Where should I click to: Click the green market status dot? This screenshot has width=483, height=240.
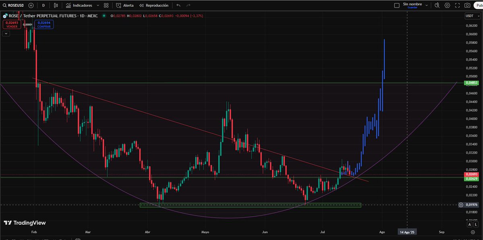point(104,16)
